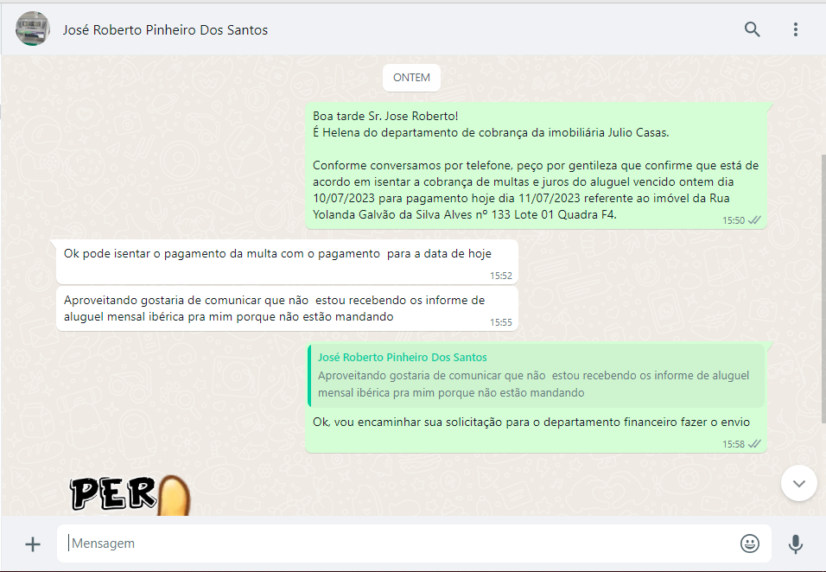This screenshot has width=826, height=572.
Task: Click the read-receipt checkmarks on 15:50 message
Action: (x=754, y=220)
